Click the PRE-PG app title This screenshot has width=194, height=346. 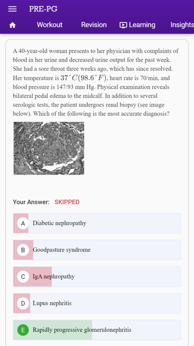click(x=43, y=9)
